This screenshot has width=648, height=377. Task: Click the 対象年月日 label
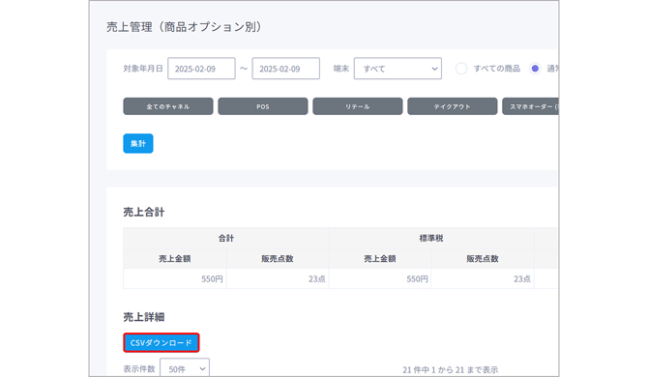143,69
